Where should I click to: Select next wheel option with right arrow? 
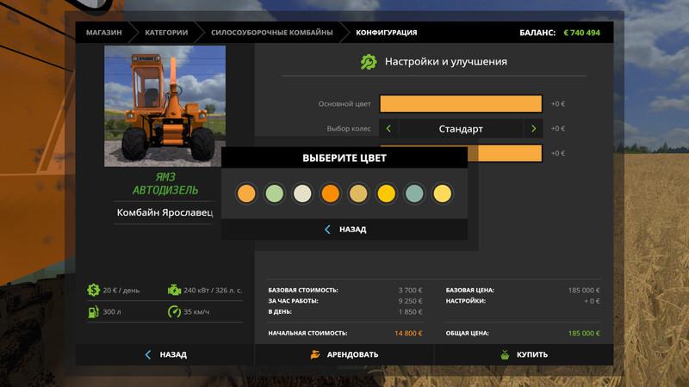(533, 129)
